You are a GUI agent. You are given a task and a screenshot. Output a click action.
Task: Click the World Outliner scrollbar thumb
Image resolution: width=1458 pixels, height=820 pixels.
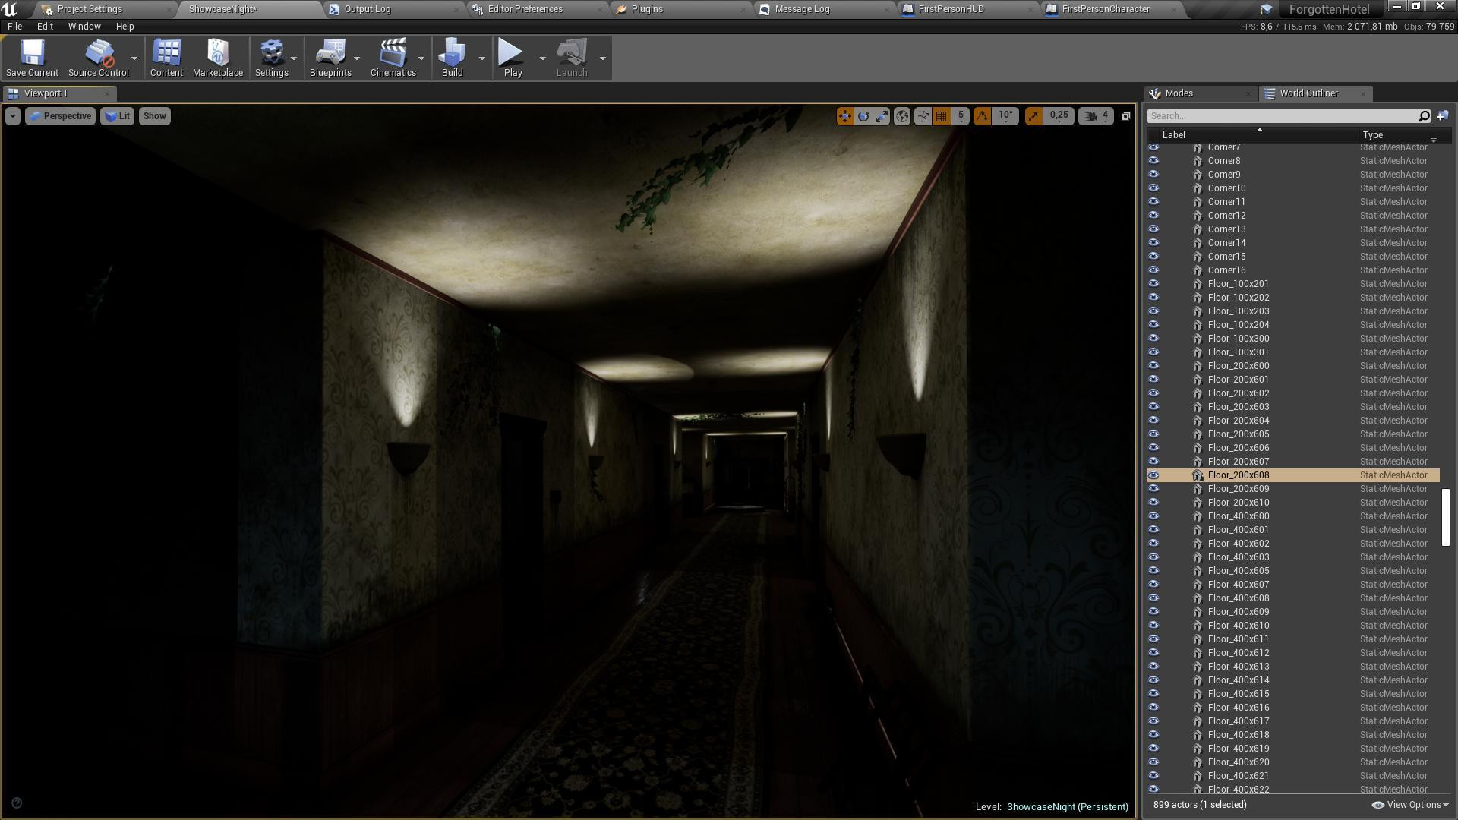click(1446, 517)
